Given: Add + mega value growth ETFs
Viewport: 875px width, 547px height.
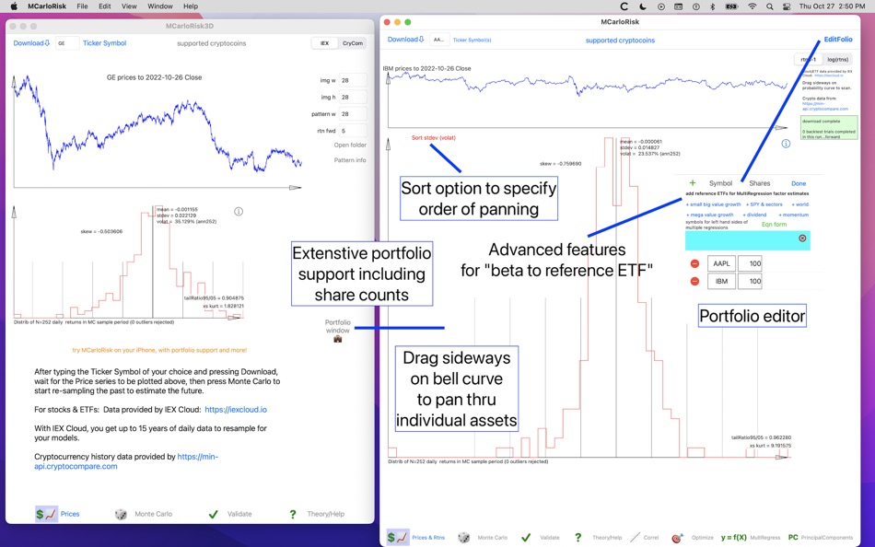Looking at the screenshot, I should [710, 215].
